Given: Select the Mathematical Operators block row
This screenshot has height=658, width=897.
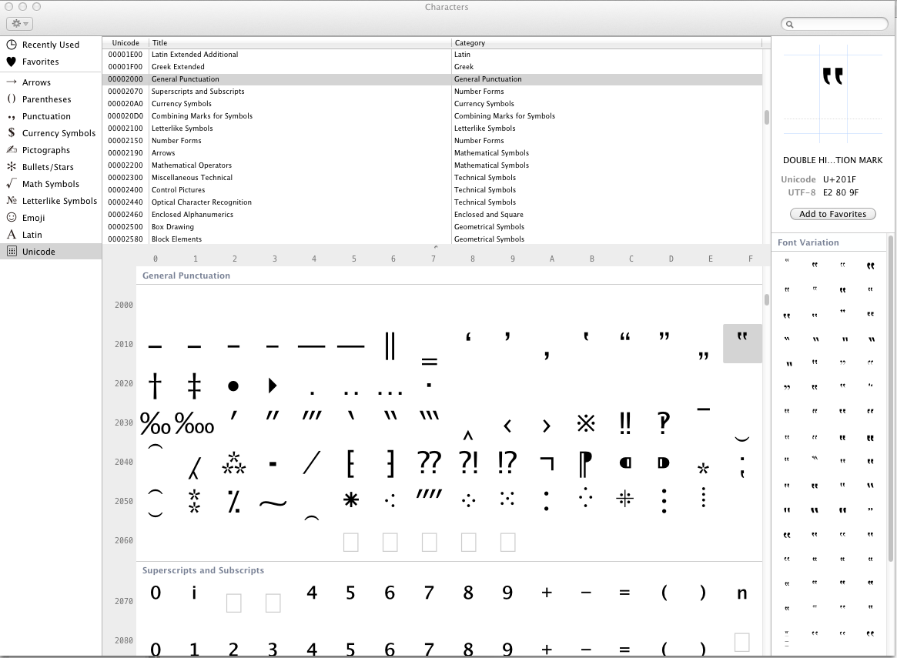Looking at the screenshot, I should click(231, 165).
